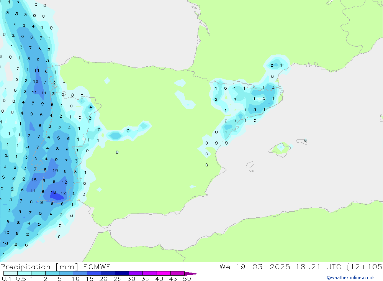Select the 2–5 mm legend swatch

[52, 273]
